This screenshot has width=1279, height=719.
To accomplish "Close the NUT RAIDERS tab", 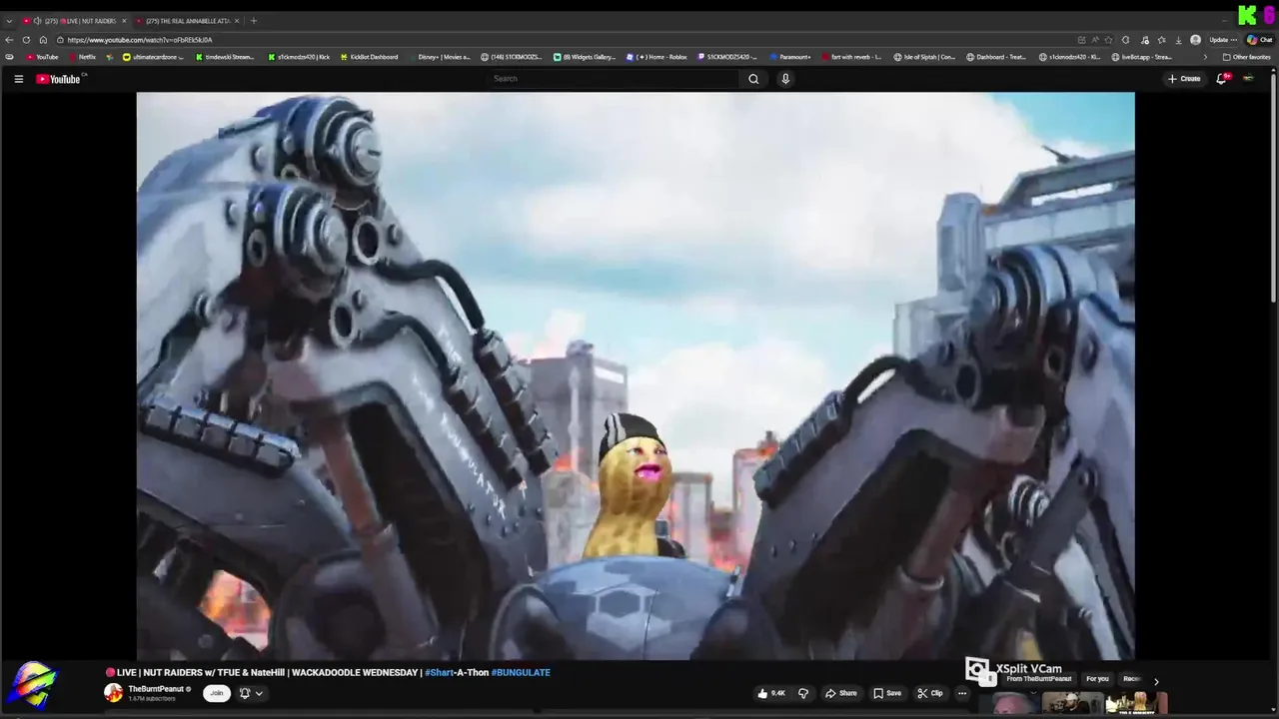I will pyautogui.click(x=124, y=21).
